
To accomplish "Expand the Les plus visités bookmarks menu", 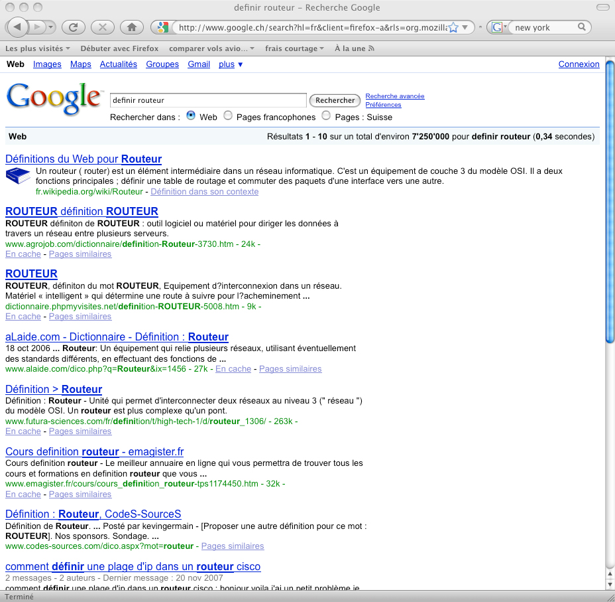I will (x=38, y=48).
